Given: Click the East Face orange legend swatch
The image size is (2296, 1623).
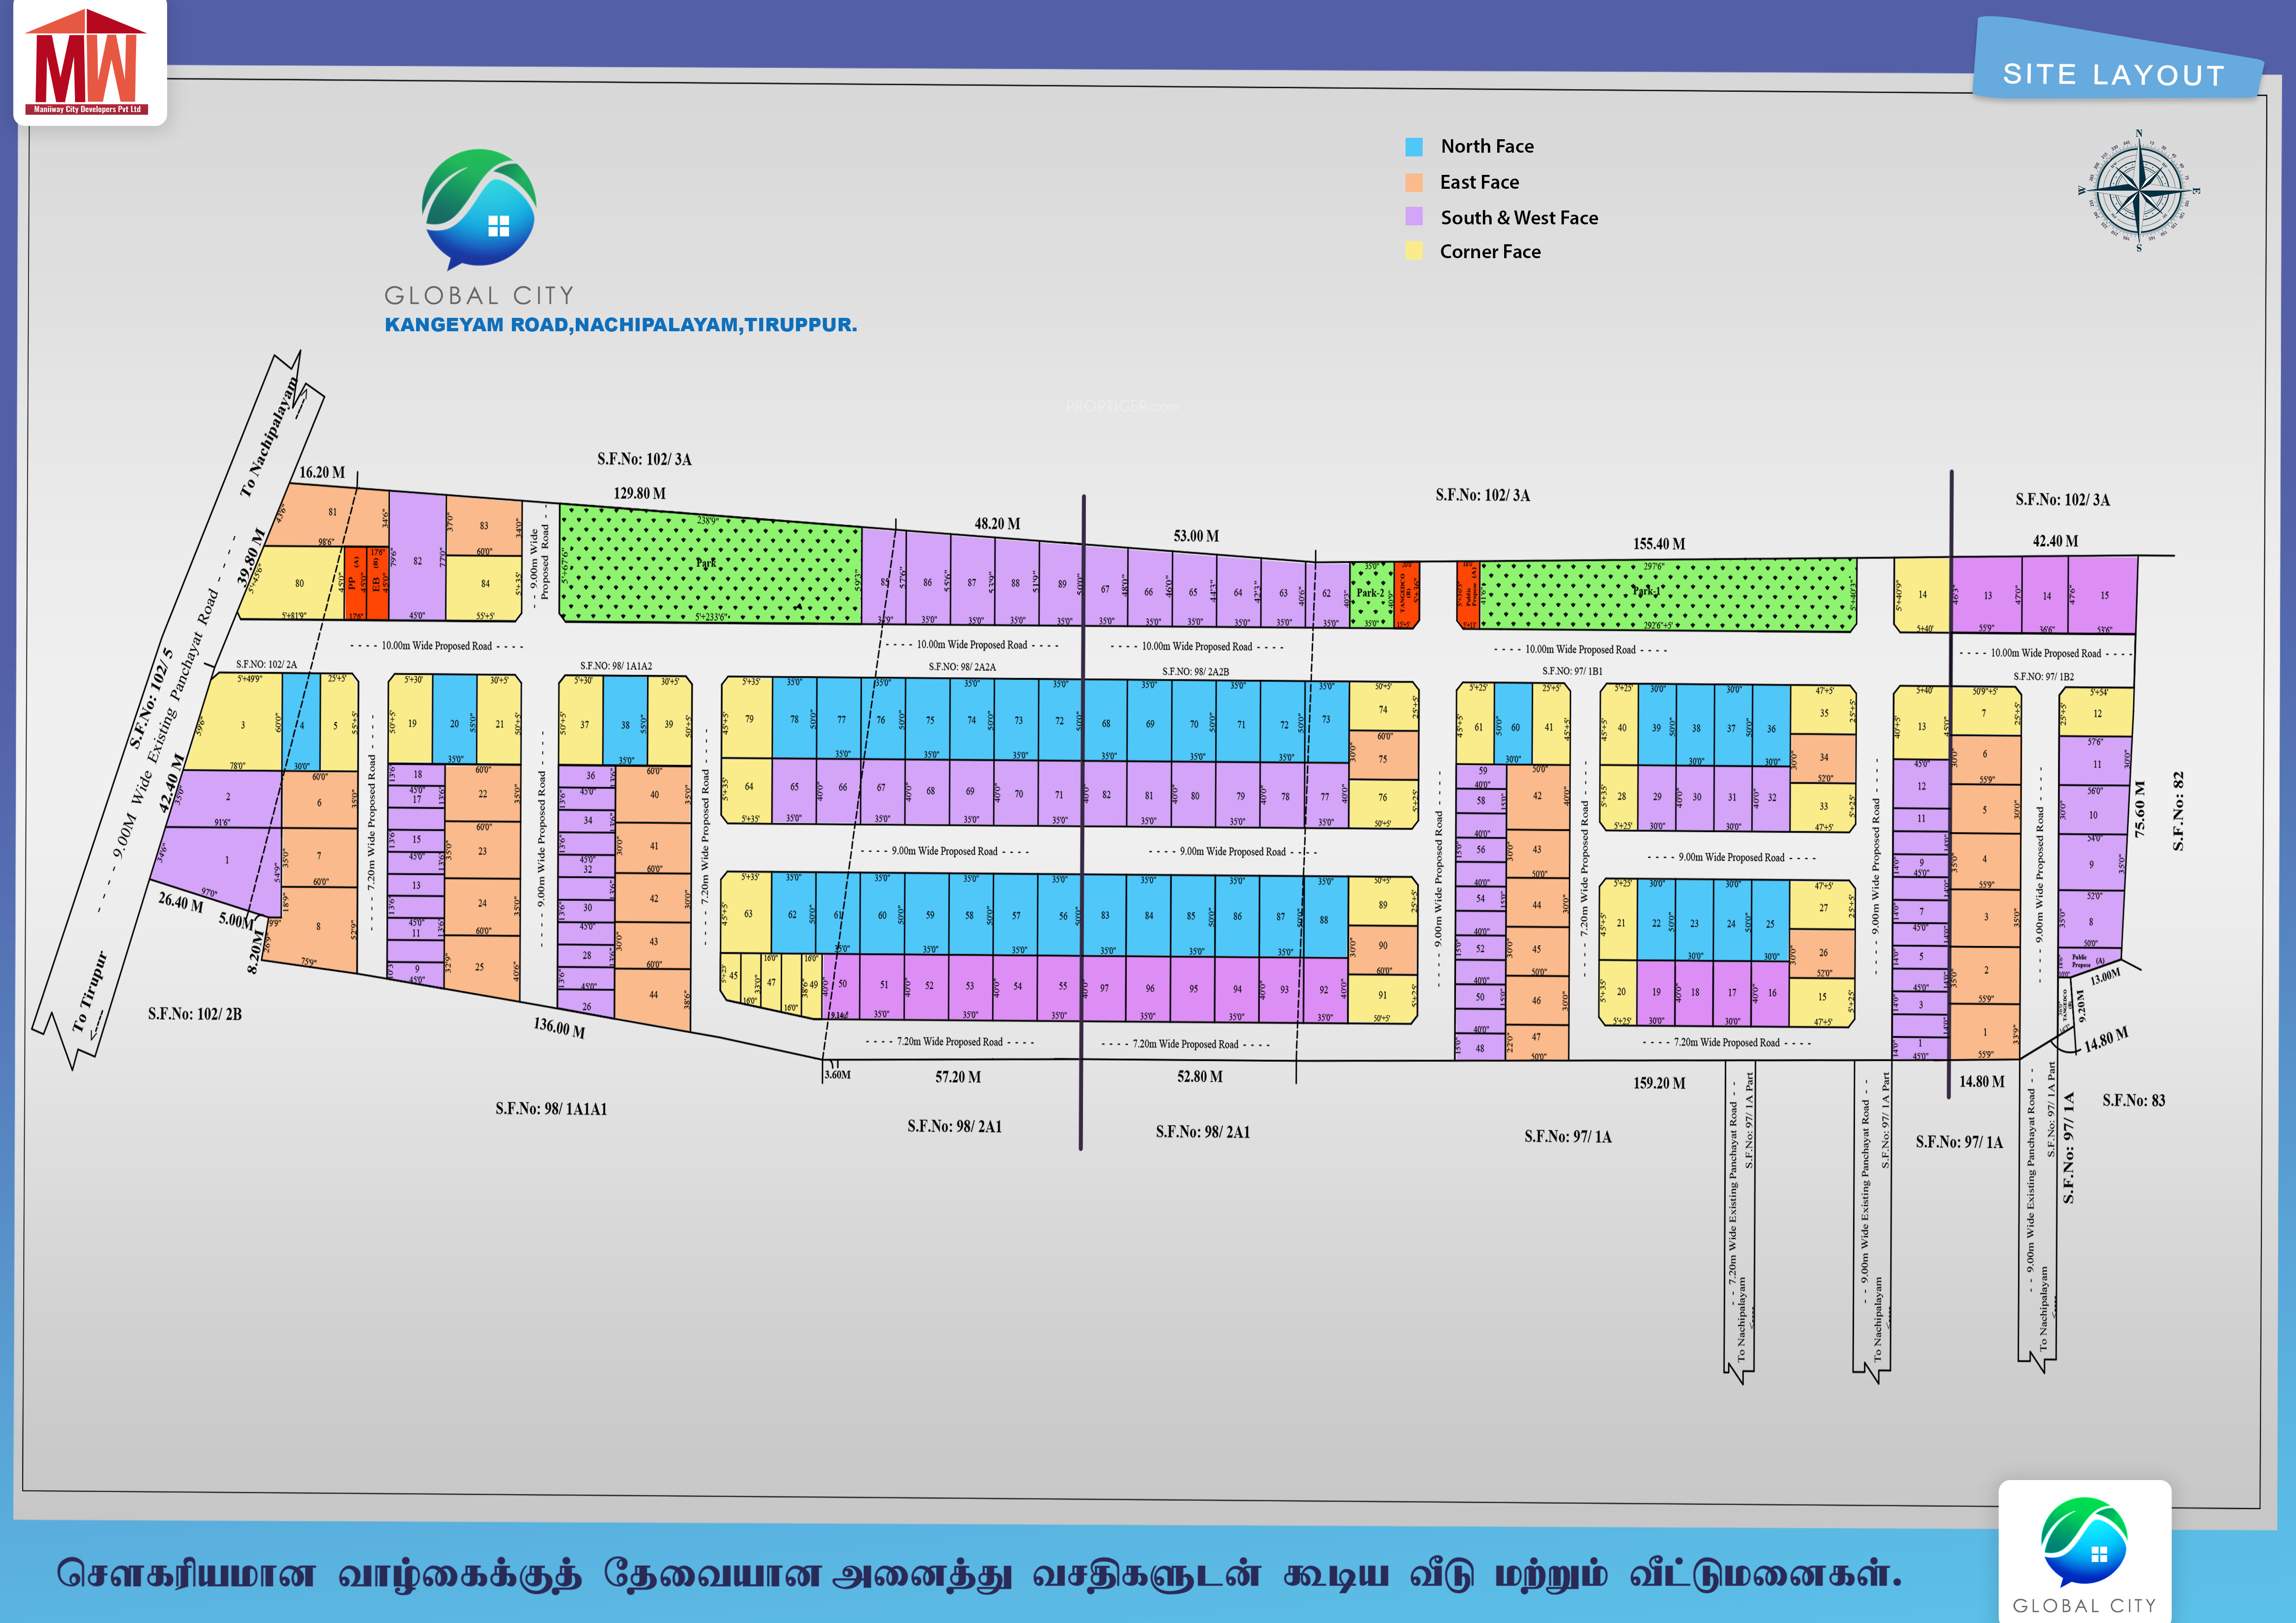Looking at the screenshot, I should tap(1414, 182).
